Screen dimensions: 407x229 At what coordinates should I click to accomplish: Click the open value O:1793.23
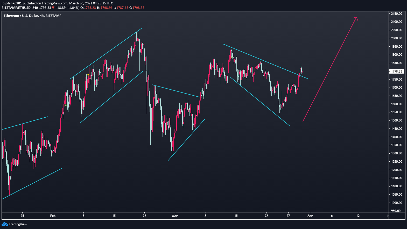coord(88,8)
